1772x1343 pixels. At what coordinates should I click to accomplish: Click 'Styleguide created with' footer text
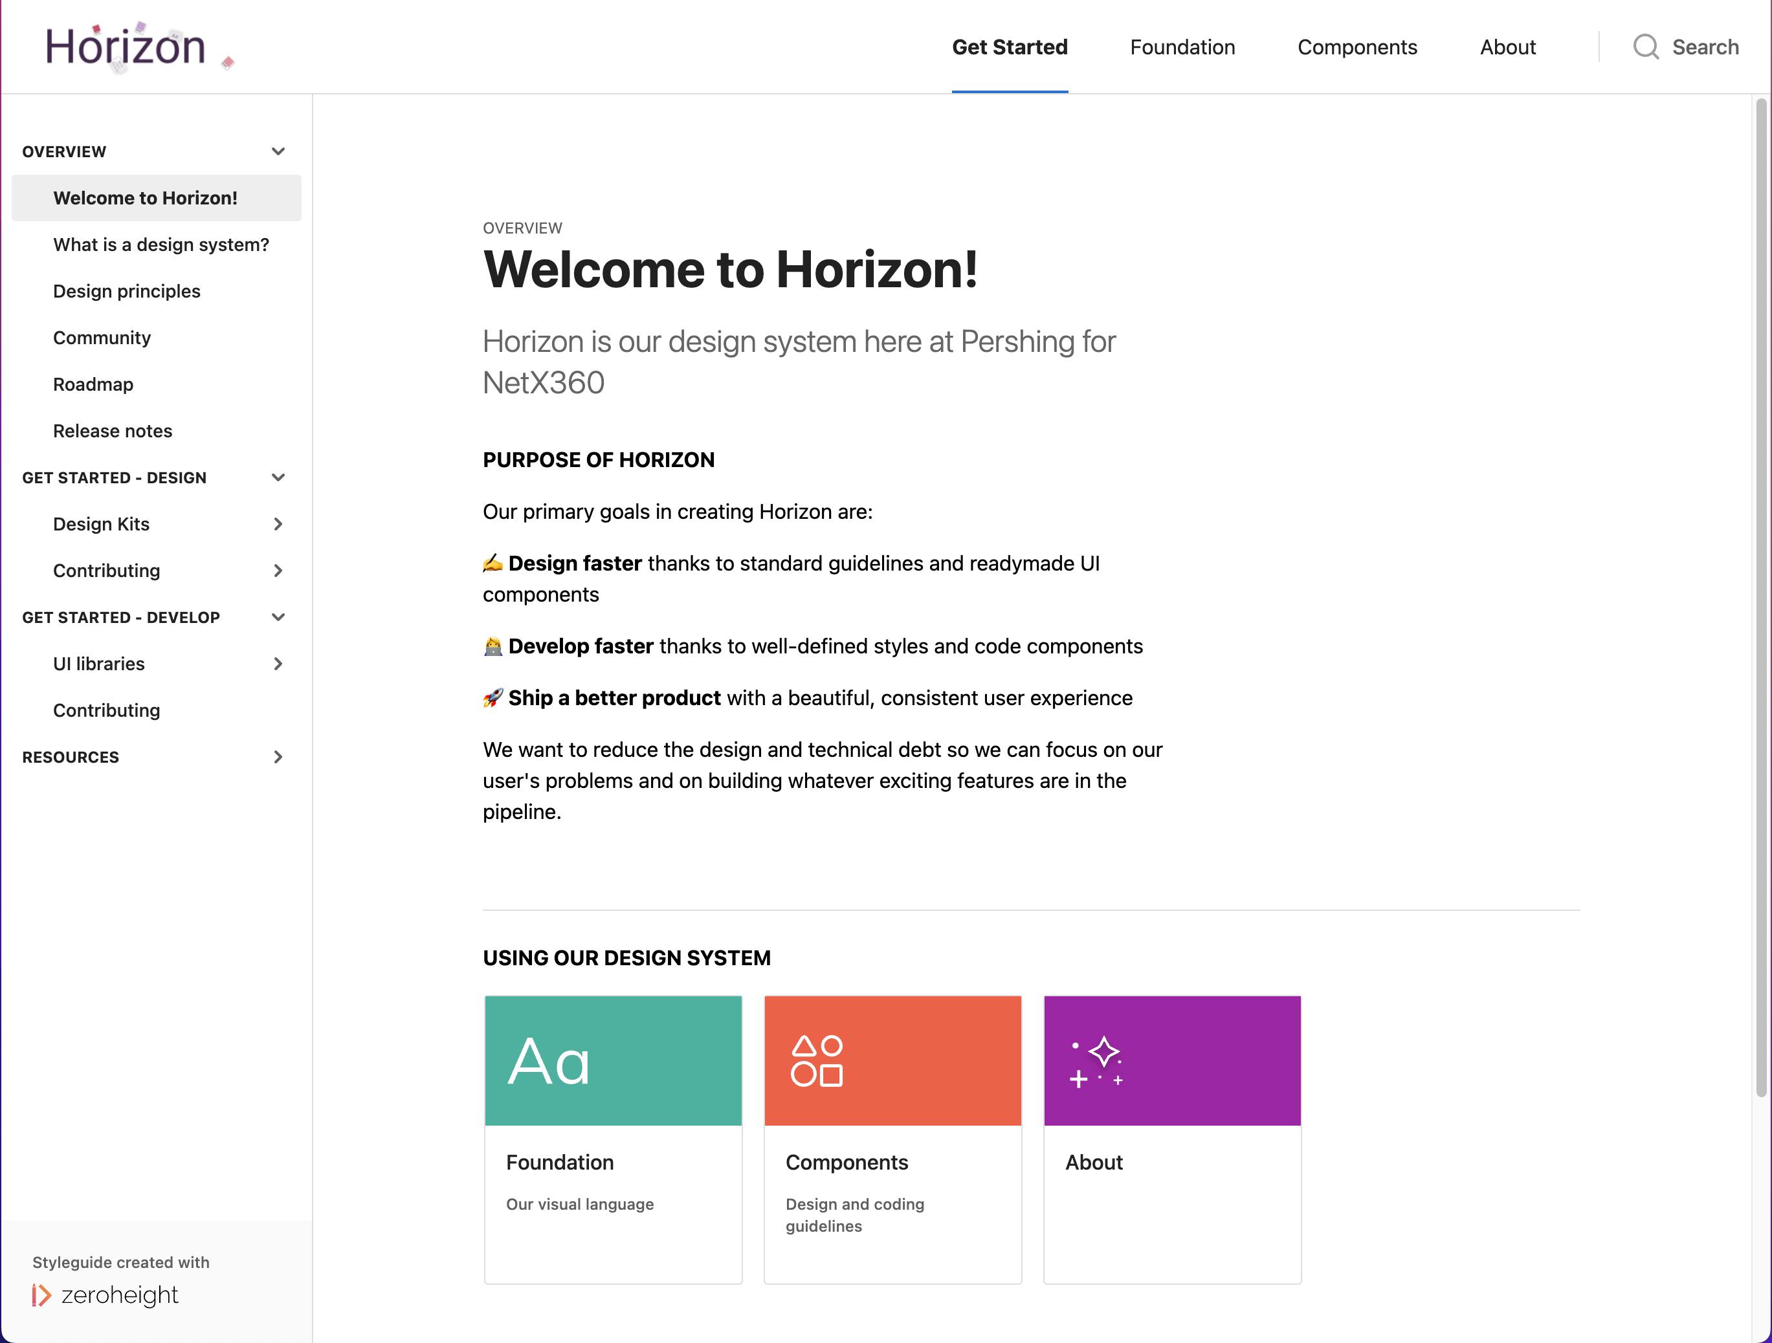click(120, 1262)
